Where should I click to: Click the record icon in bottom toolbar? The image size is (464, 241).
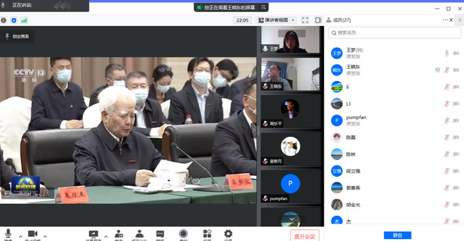pyautogui.click(x=183, y=234)
